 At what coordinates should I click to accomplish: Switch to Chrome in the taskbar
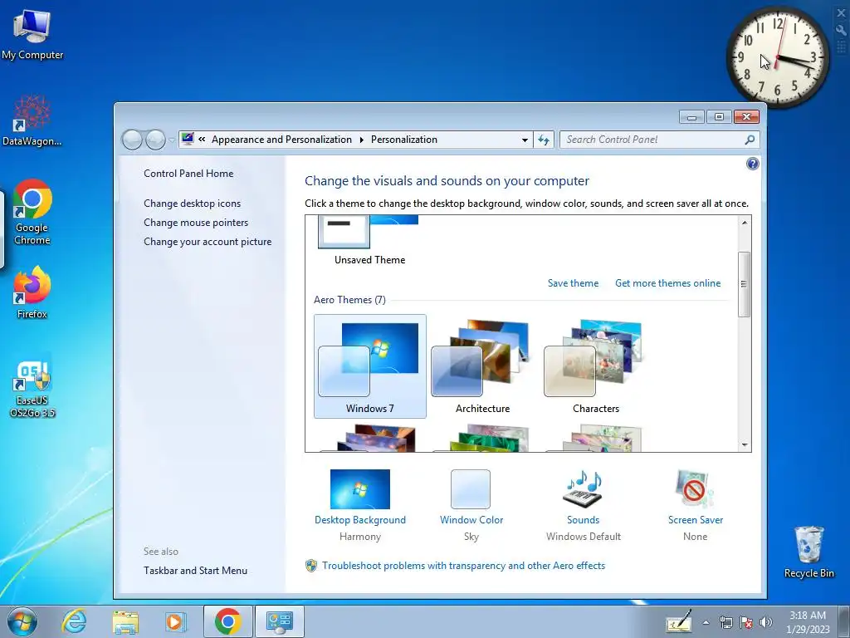[227, 621]
